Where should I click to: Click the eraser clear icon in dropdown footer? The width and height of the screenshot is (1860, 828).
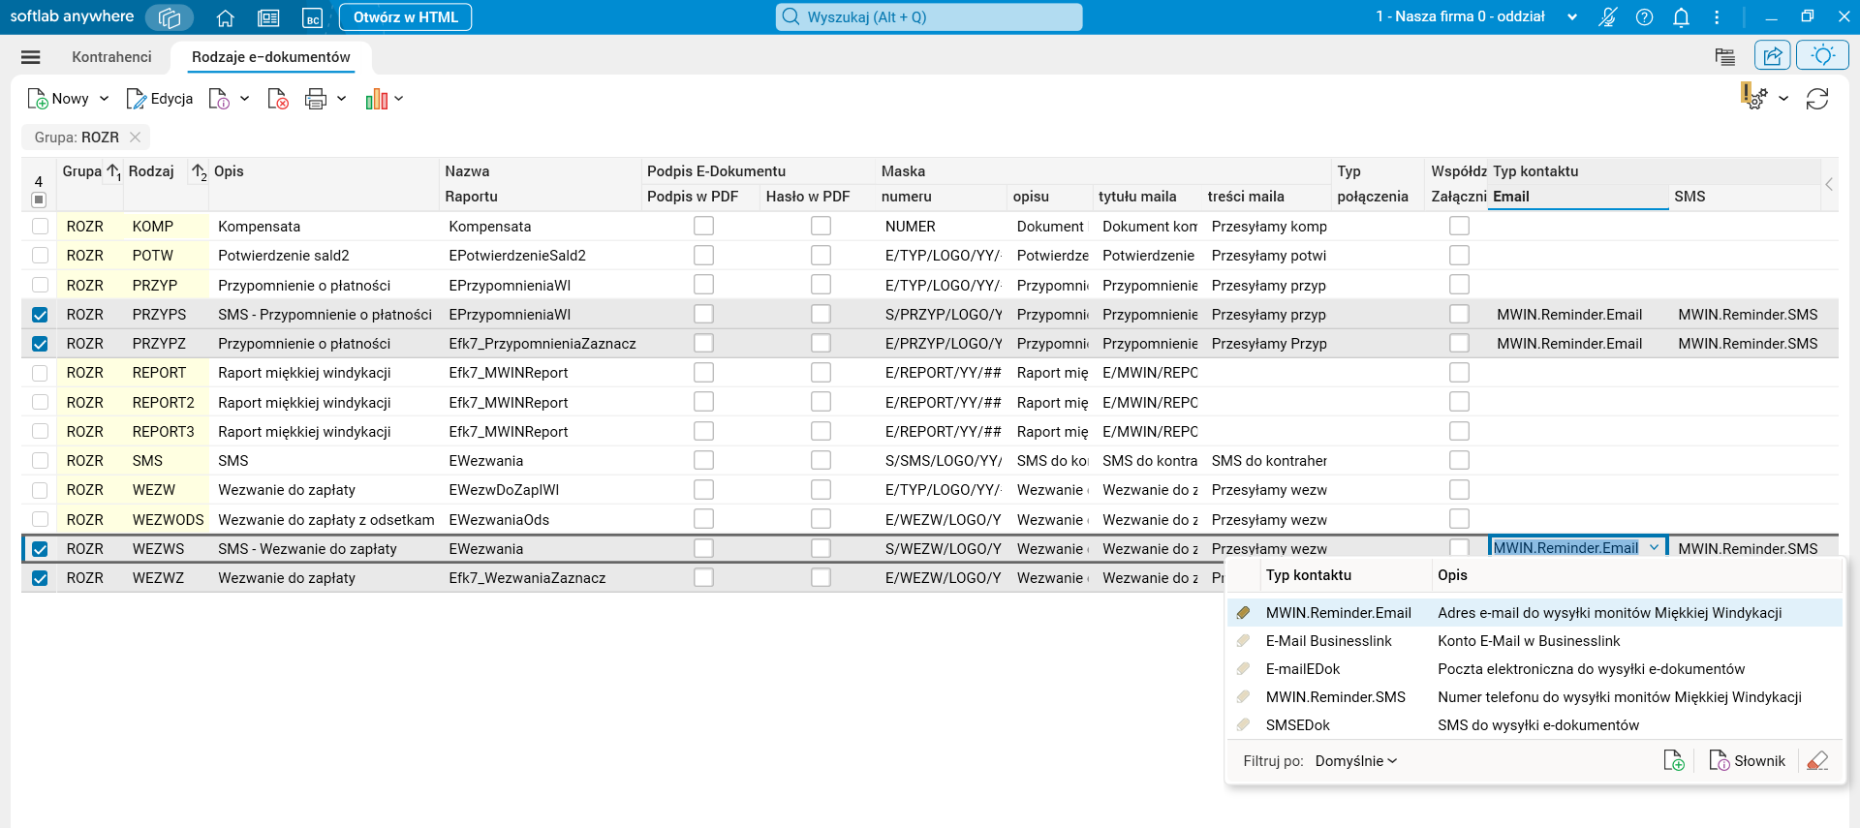coord(1817,761)
